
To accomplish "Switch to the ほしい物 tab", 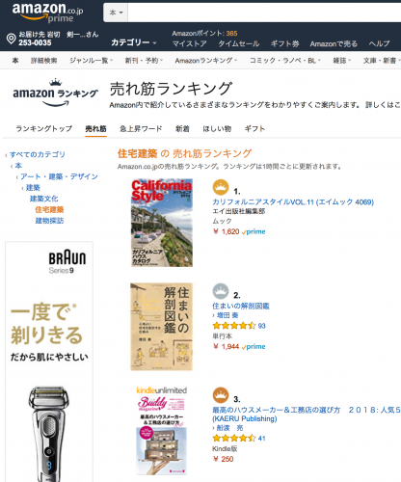I will pyautogui.click(x=217, y=129).
